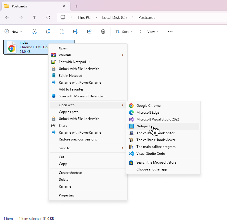Navigate back with the back arrow
227x221 pixels.
(x=7, y=17)
